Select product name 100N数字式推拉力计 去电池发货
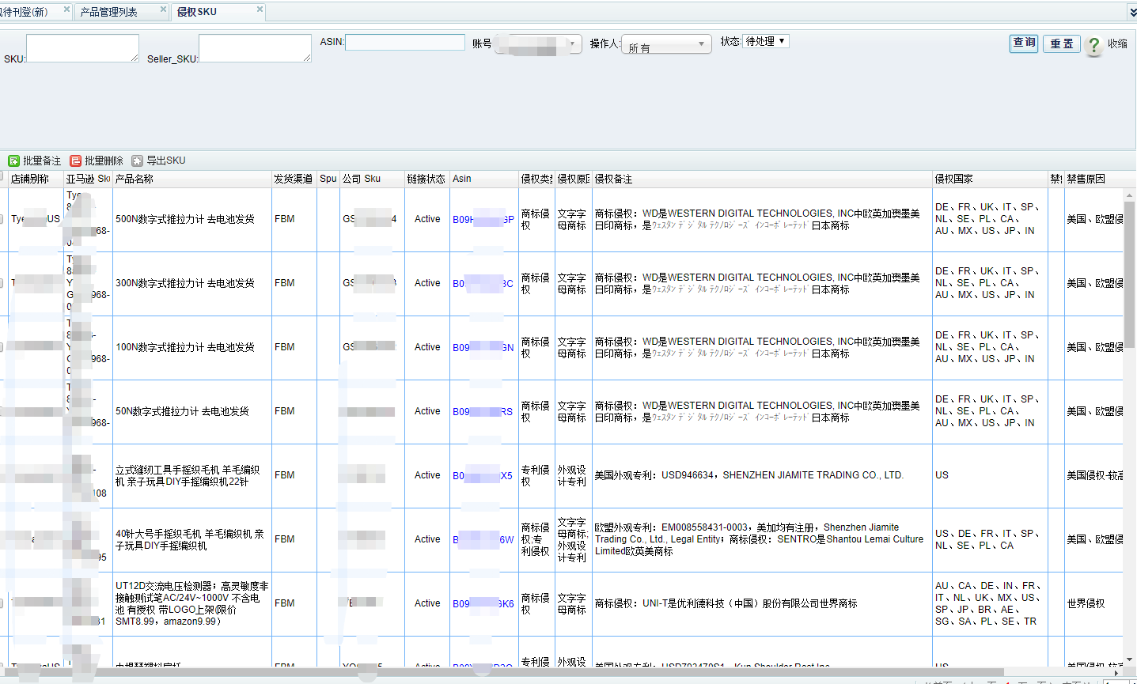 coord(185,347)
